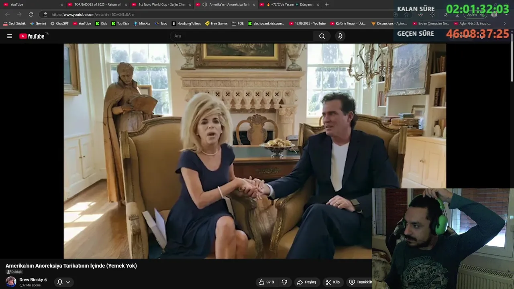Viewport: 514px width, 289px height.
Task: Select the Amerika'nın Anoreksiya tab
Action: coord(226,4)
